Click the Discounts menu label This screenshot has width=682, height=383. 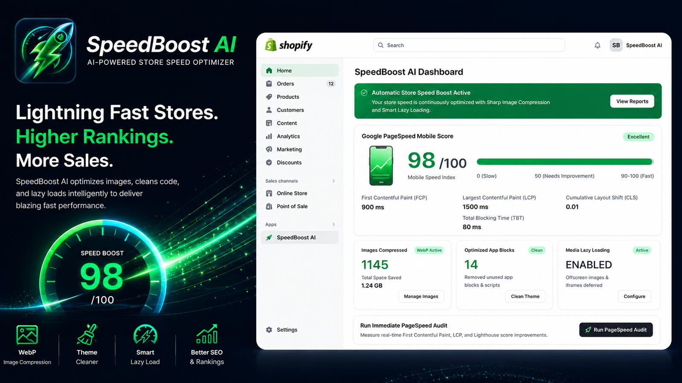[x=289, y=163]
